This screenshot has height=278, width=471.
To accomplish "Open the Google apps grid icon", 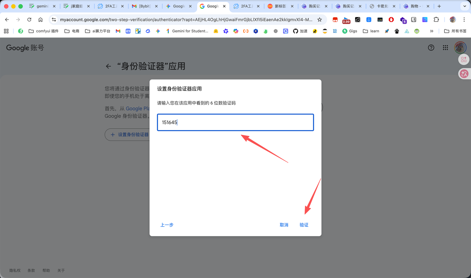I will [x=445, y=47].
